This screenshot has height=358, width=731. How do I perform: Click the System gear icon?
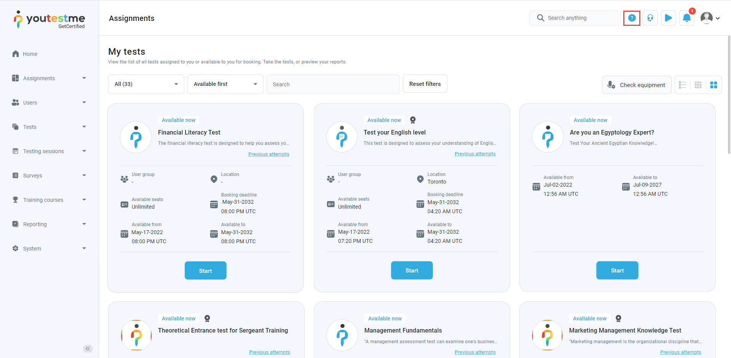(x=16, y=248)
